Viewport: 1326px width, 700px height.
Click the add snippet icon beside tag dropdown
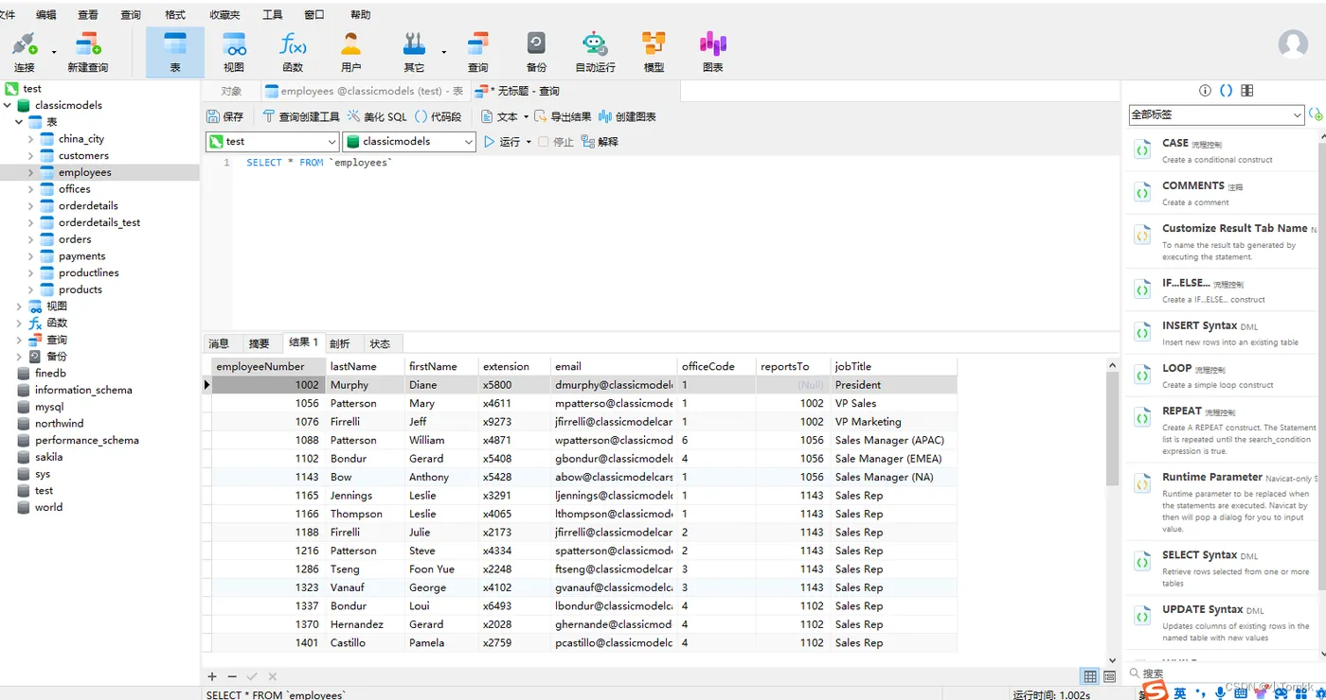pos(1316,114)
